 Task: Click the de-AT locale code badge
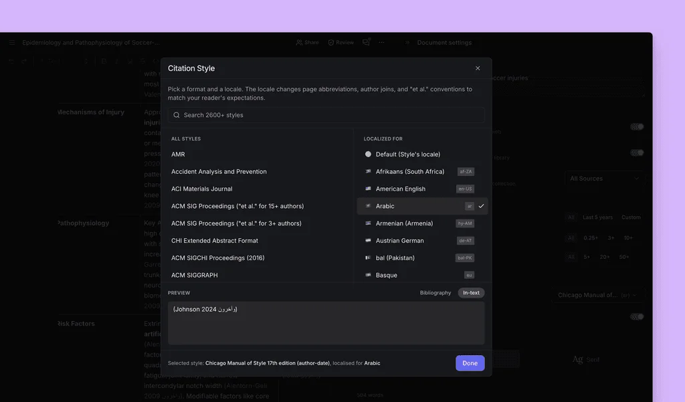click(x=466, y=240)
